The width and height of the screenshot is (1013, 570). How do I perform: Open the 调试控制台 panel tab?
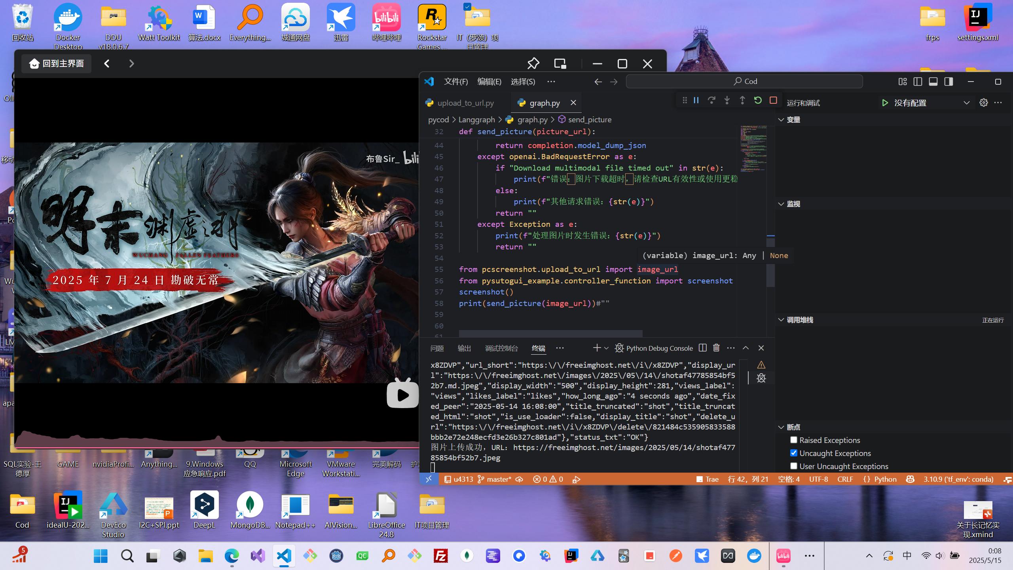click(501, 348)
